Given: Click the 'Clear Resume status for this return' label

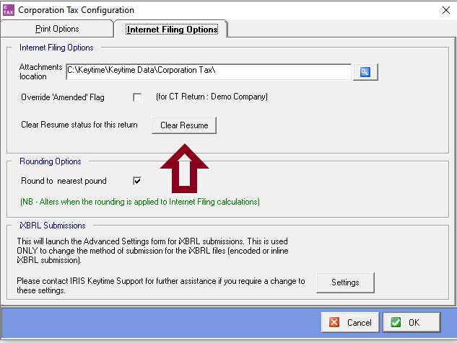Looking at the screenshot, I should pyautogui.click(x=79, y=125).
